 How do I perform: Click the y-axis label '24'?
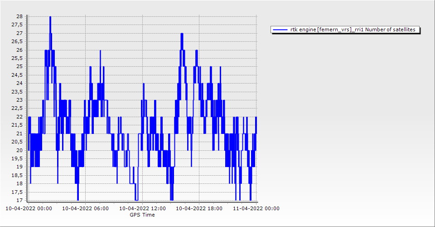click(19, 83)
